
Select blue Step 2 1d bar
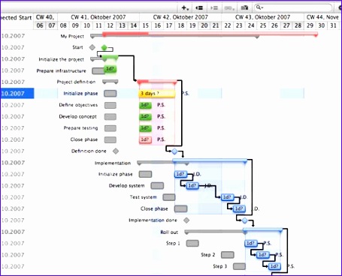[x=263, y=255]
